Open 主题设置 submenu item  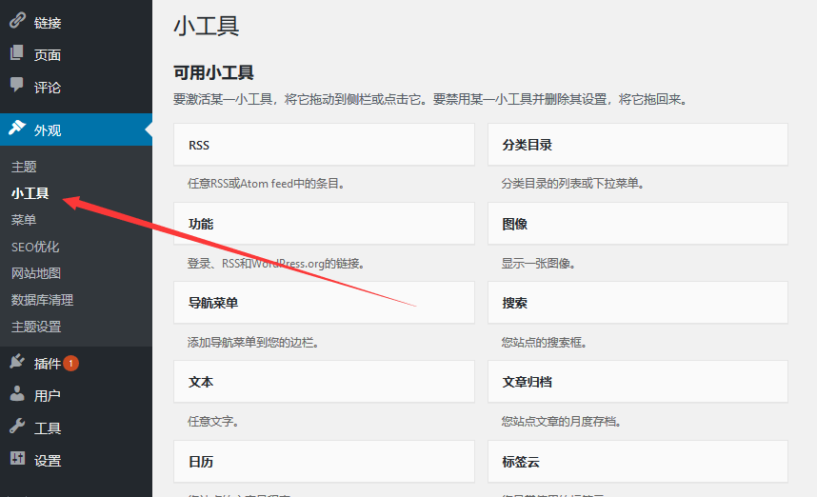(x=36, y=327)
